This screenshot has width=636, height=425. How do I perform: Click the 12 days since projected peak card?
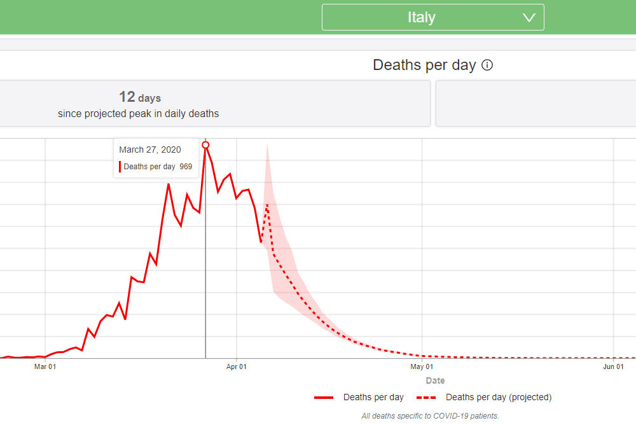click(215, 104)
